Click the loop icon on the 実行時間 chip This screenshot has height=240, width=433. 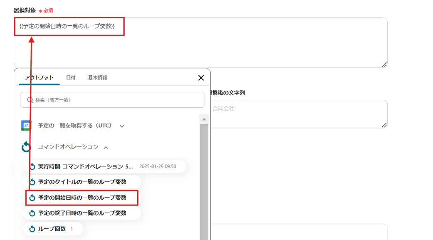click(x=33, y=166)
